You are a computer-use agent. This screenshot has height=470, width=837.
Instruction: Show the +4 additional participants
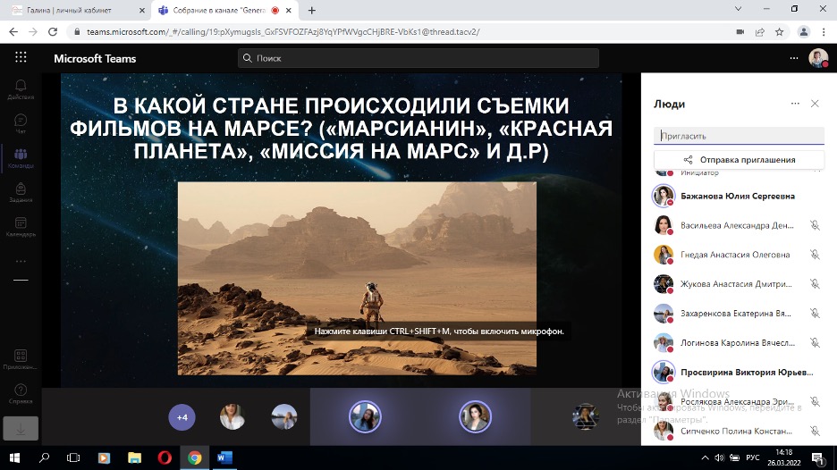click(182, 417)
